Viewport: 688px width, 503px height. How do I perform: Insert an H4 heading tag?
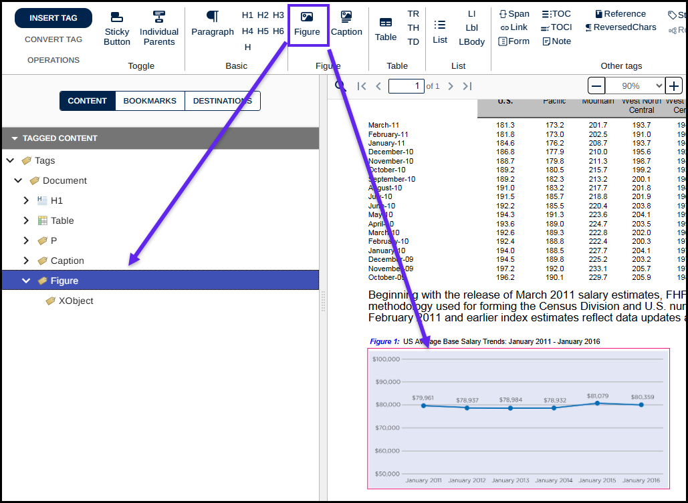247,31
